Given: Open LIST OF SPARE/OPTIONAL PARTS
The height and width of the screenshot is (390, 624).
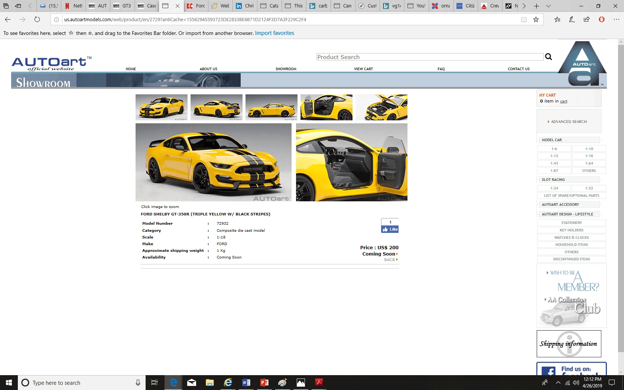Looking at the screenshot, I should [x=571, y=196].
